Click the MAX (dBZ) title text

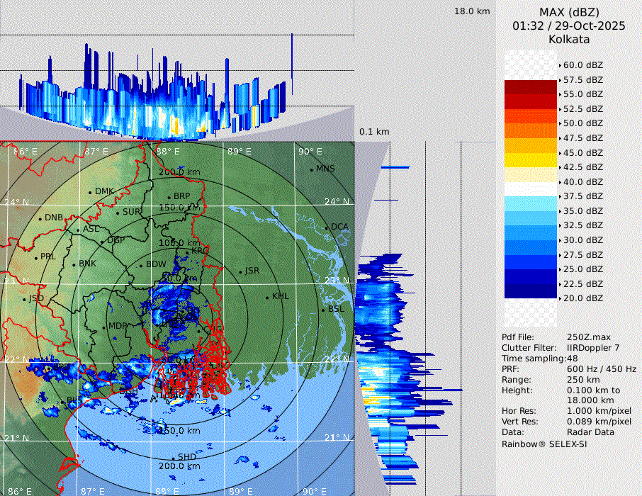[x=569, y=12]
